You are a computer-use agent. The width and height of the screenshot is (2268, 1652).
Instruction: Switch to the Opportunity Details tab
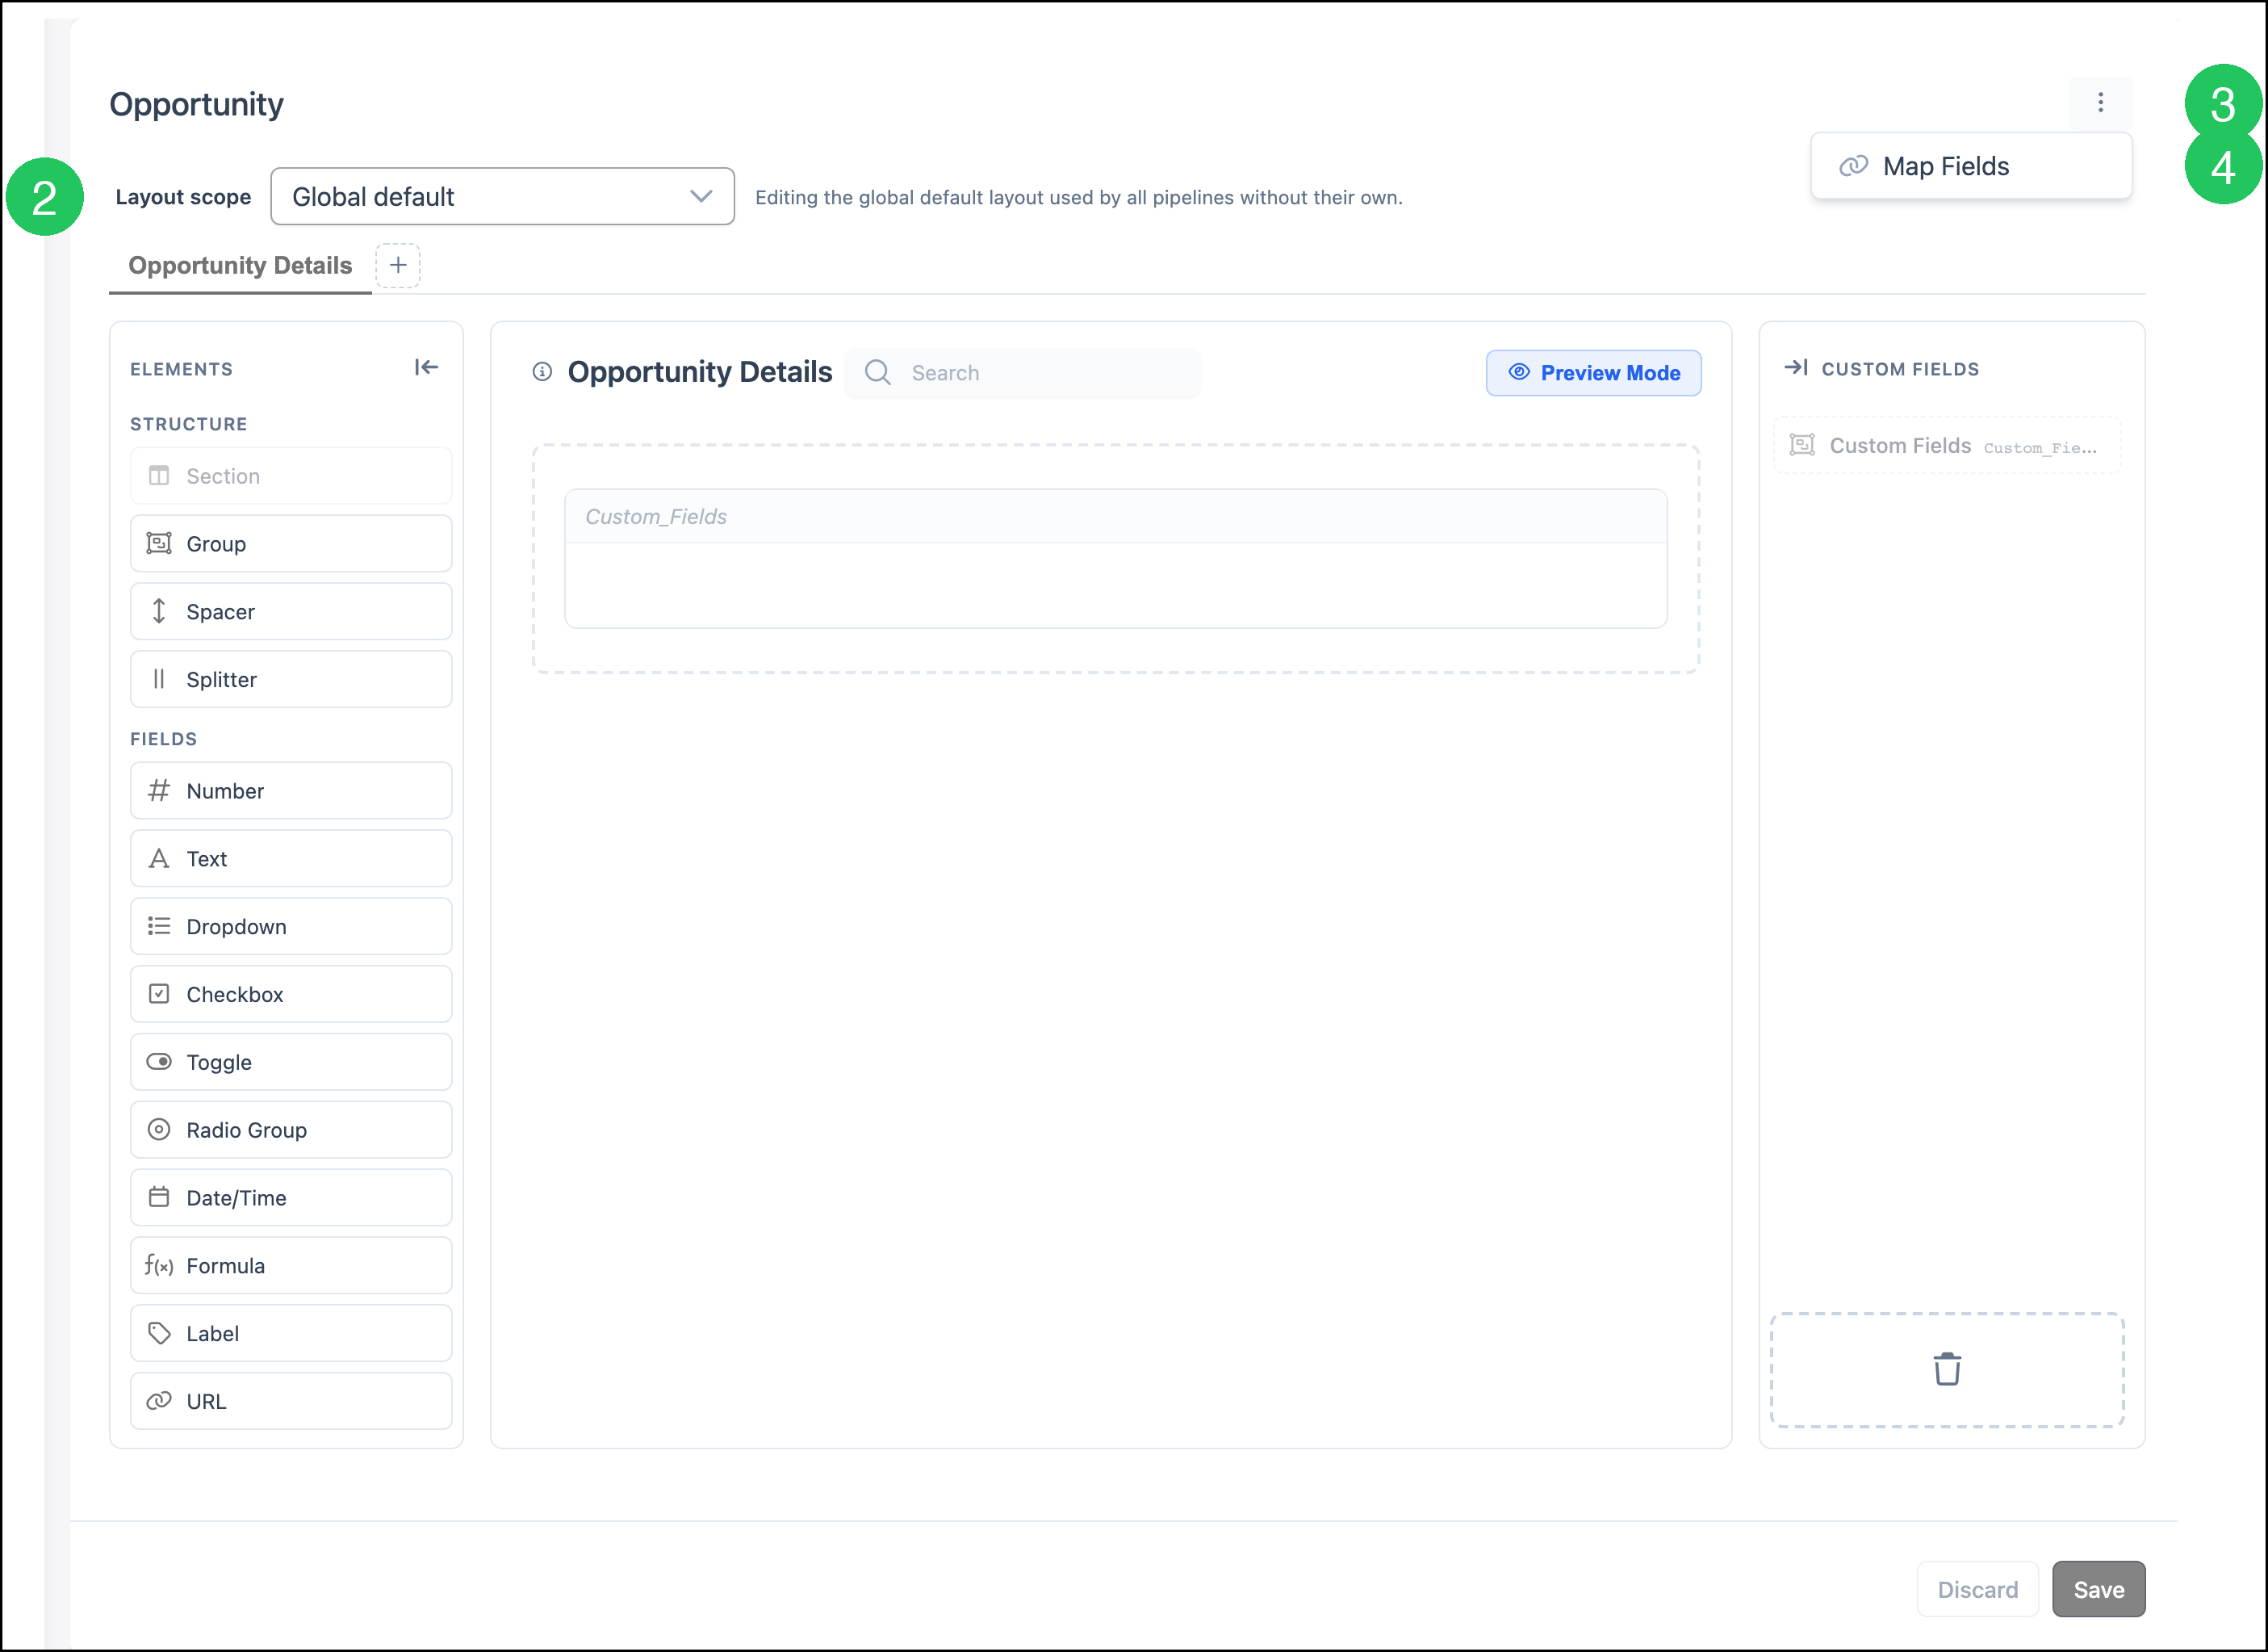pyautogui.click(x=240, y=265)
